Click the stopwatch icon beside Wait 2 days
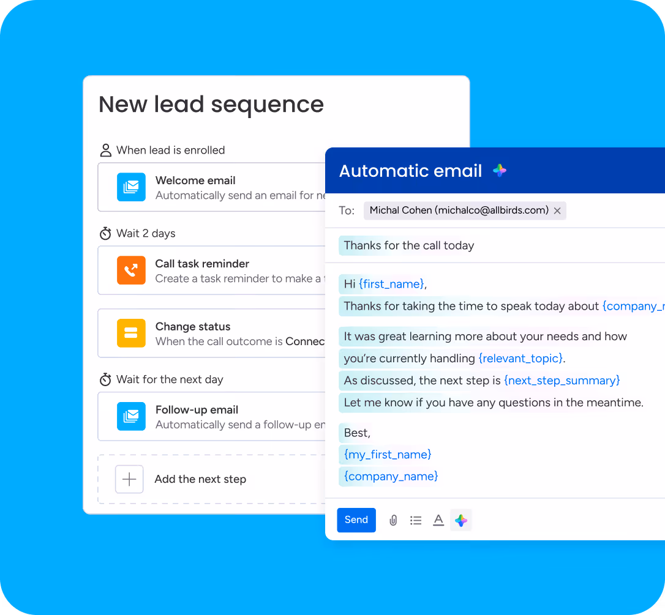The width and height of the screenshot is (665, 615). 105,234
